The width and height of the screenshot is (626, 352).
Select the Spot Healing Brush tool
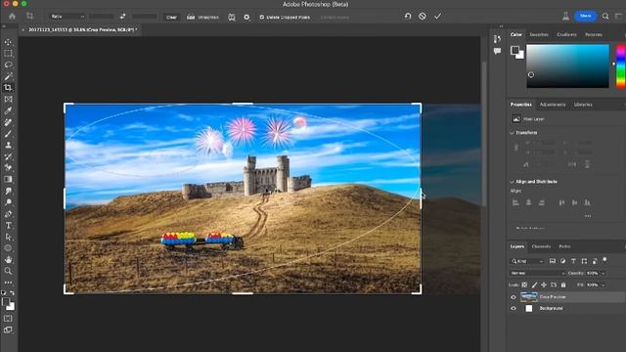[8, 122]
